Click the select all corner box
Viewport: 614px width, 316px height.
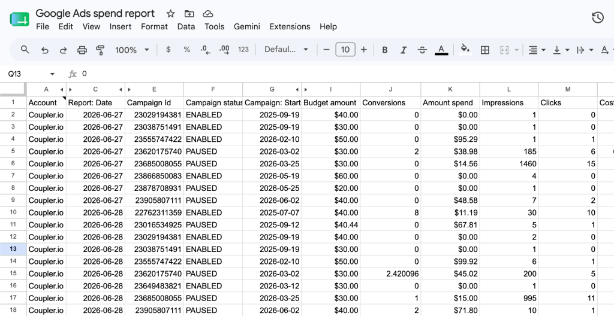coord(13,89)
